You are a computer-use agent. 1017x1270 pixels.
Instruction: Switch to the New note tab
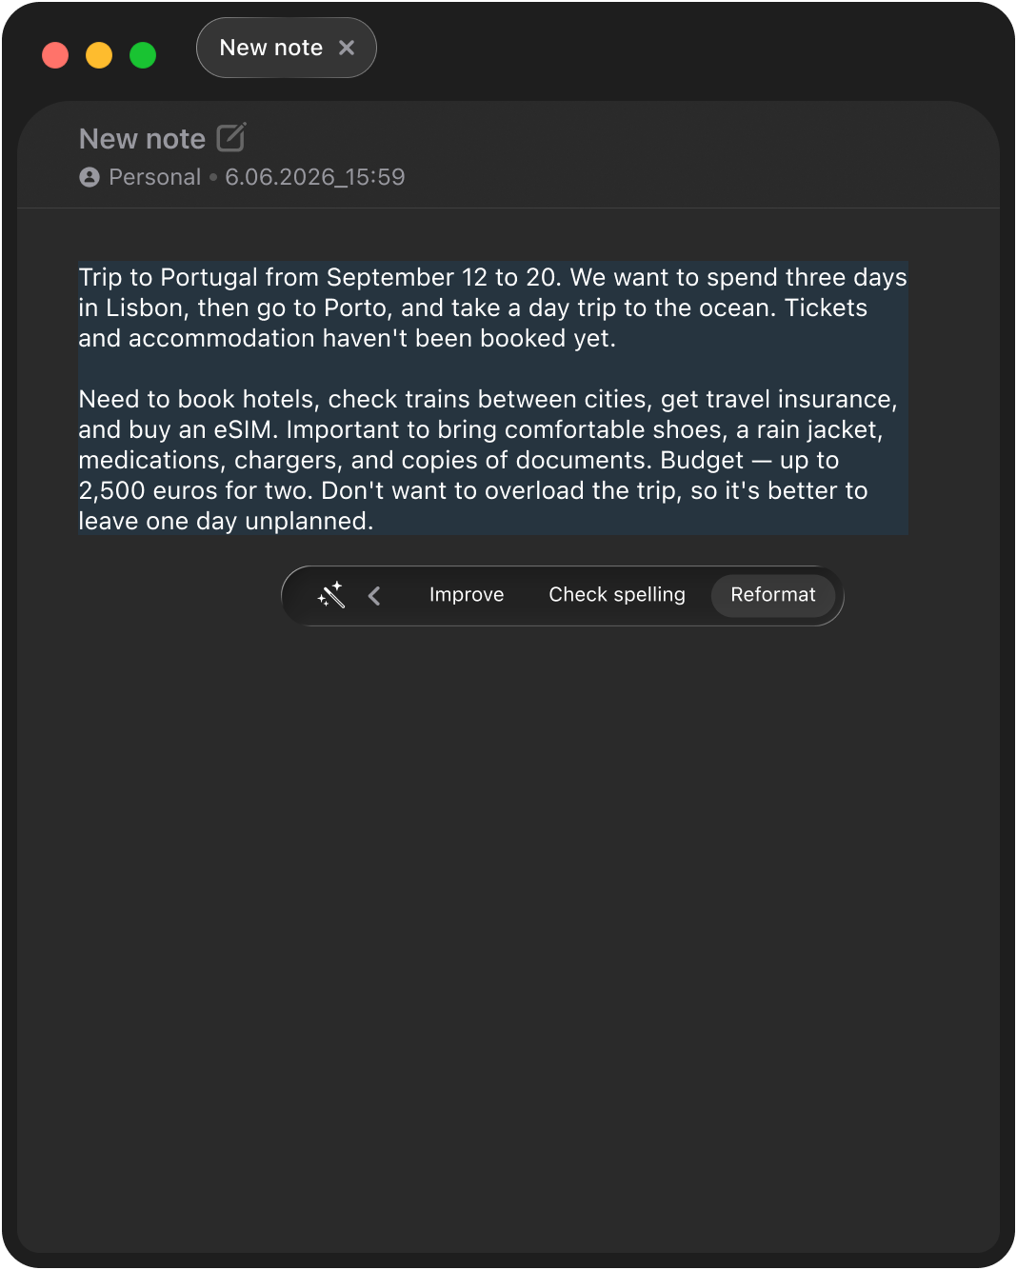pos(271,48)
